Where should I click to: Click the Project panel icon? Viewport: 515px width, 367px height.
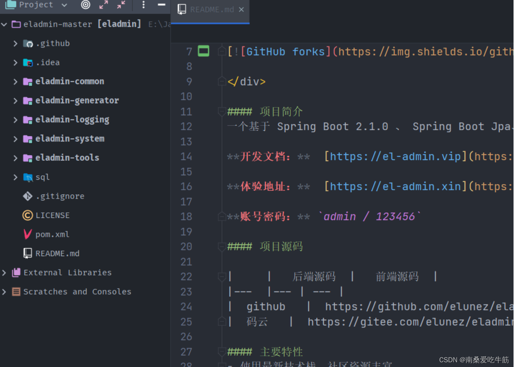point(11,5)
